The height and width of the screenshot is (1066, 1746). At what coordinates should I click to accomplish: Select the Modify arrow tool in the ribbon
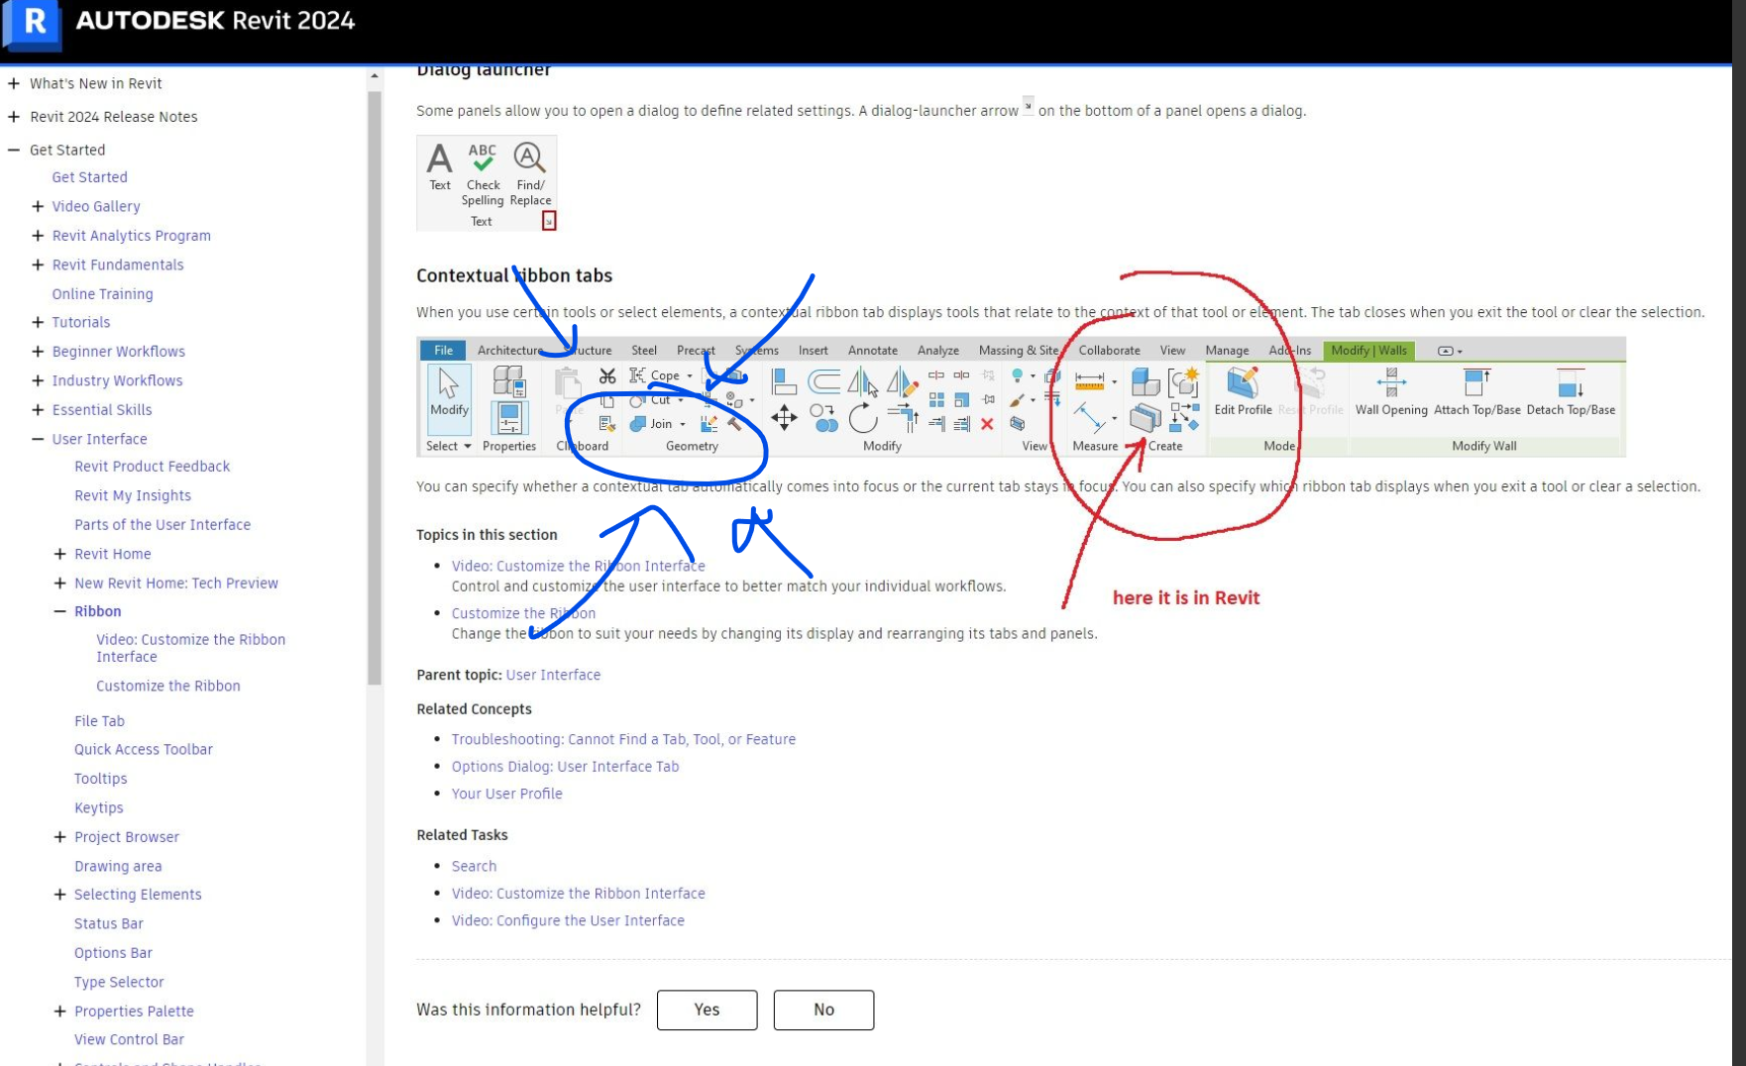449,396
